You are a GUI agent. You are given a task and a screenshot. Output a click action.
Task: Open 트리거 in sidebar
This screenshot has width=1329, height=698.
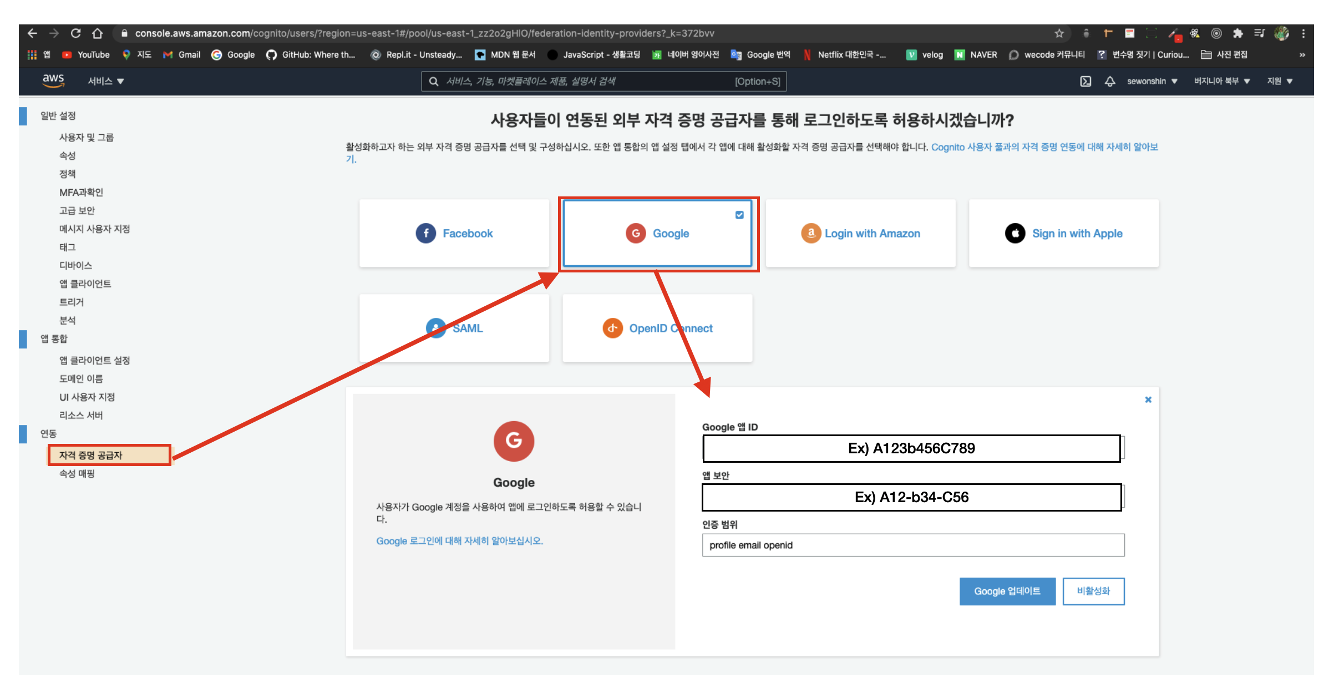pyautogui.click(x=72, y=302)
